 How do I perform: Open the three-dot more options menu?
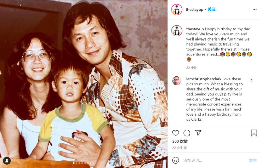click(254, 10)
